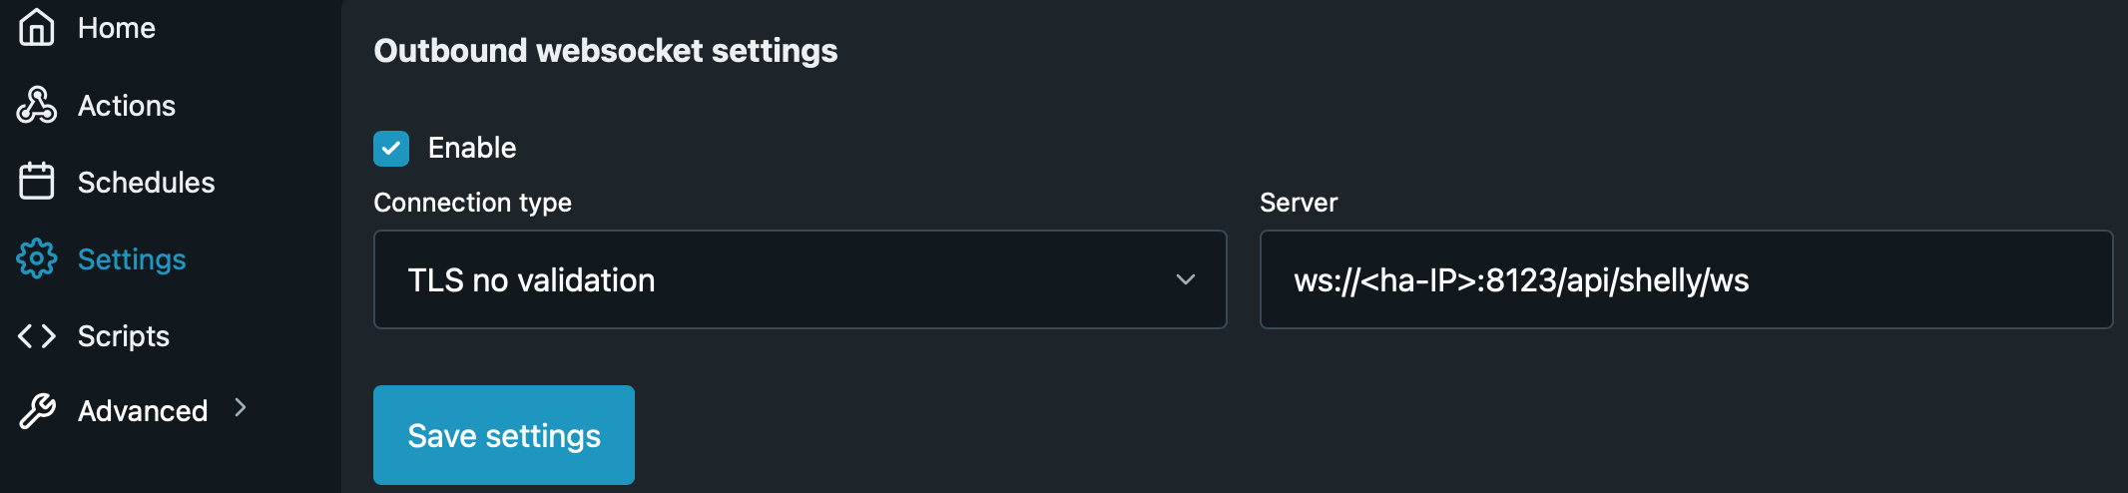Click the Outbound websocket settings heading
2128x493 pixels.
tap(606, 51)
